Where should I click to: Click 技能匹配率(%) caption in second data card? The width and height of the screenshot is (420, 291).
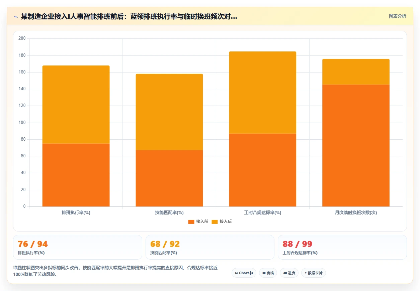point(164,253)
